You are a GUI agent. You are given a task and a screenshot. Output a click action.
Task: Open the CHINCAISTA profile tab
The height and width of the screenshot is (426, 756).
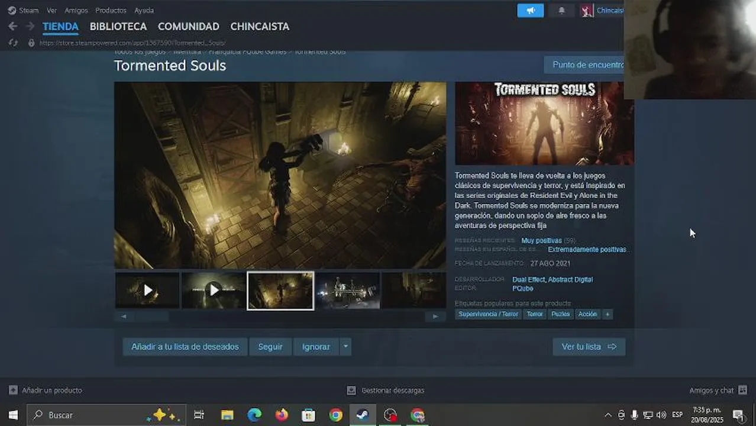coord(260,27)
